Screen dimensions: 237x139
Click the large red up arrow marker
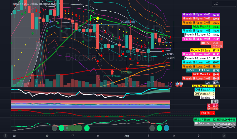coord(112,72)
